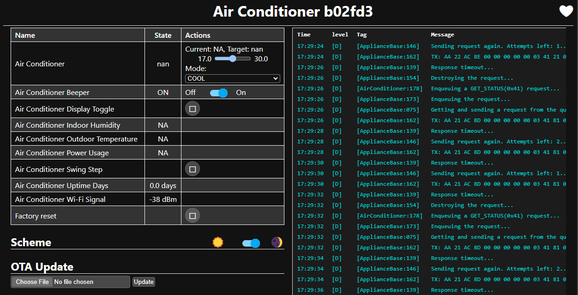The width and height of the screenshot is (578, 295).
Task: Click the Tag column header in log
Action: pos(361,35)
